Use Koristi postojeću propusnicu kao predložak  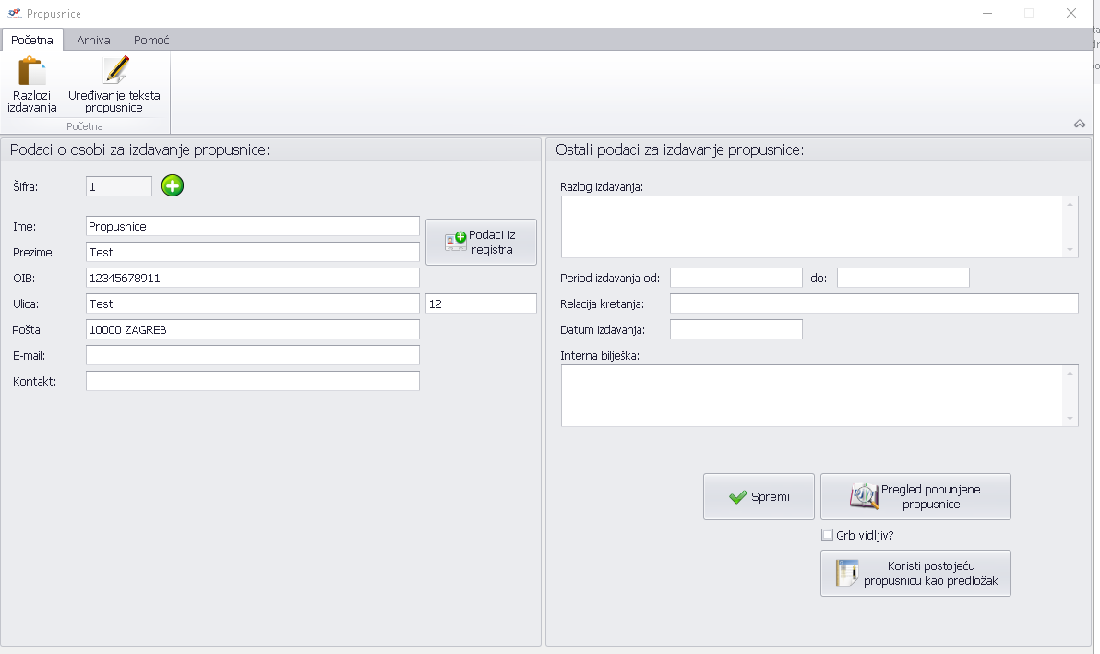[915, 573]
